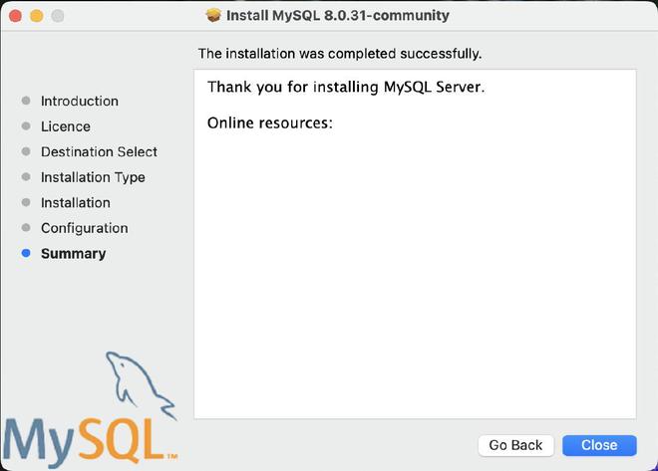The height and width of the screenshot is (471, 658).
Task: Click the yellow minimize window button
Action: point(37,16)
